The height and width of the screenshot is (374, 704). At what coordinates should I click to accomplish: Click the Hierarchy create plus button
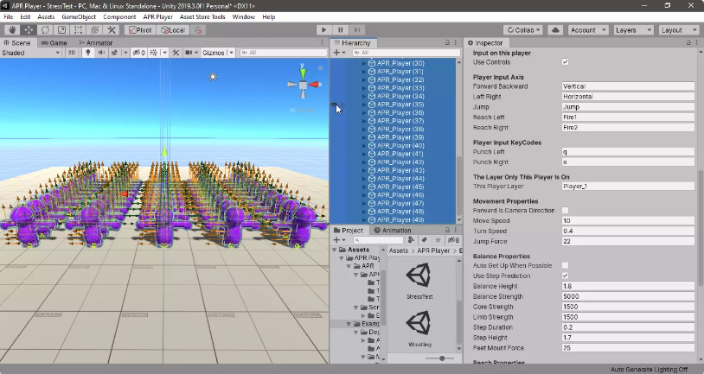[336, 53]
